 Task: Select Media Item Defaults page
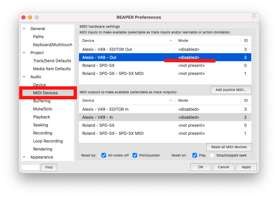[x=52, y=69]
